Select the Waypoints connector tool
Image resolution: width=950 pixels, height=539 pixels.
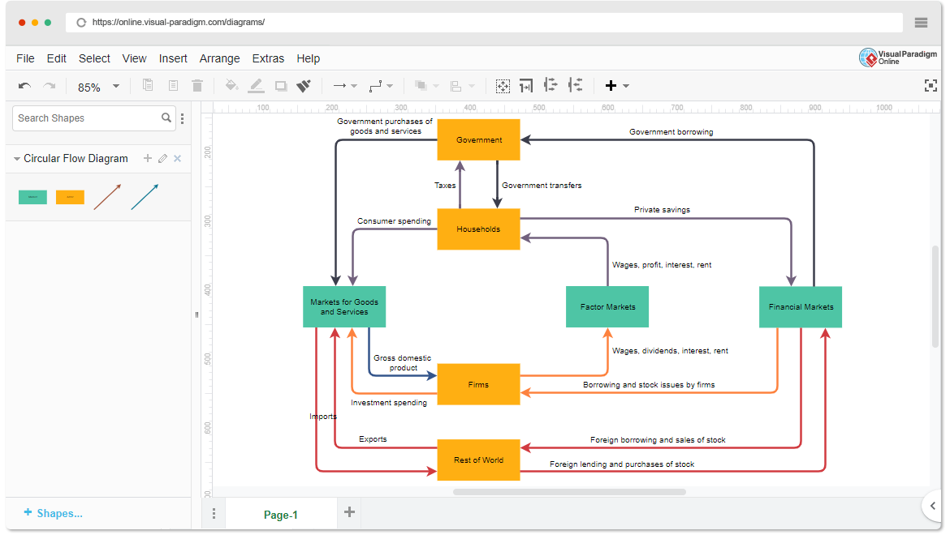(376, 86)
